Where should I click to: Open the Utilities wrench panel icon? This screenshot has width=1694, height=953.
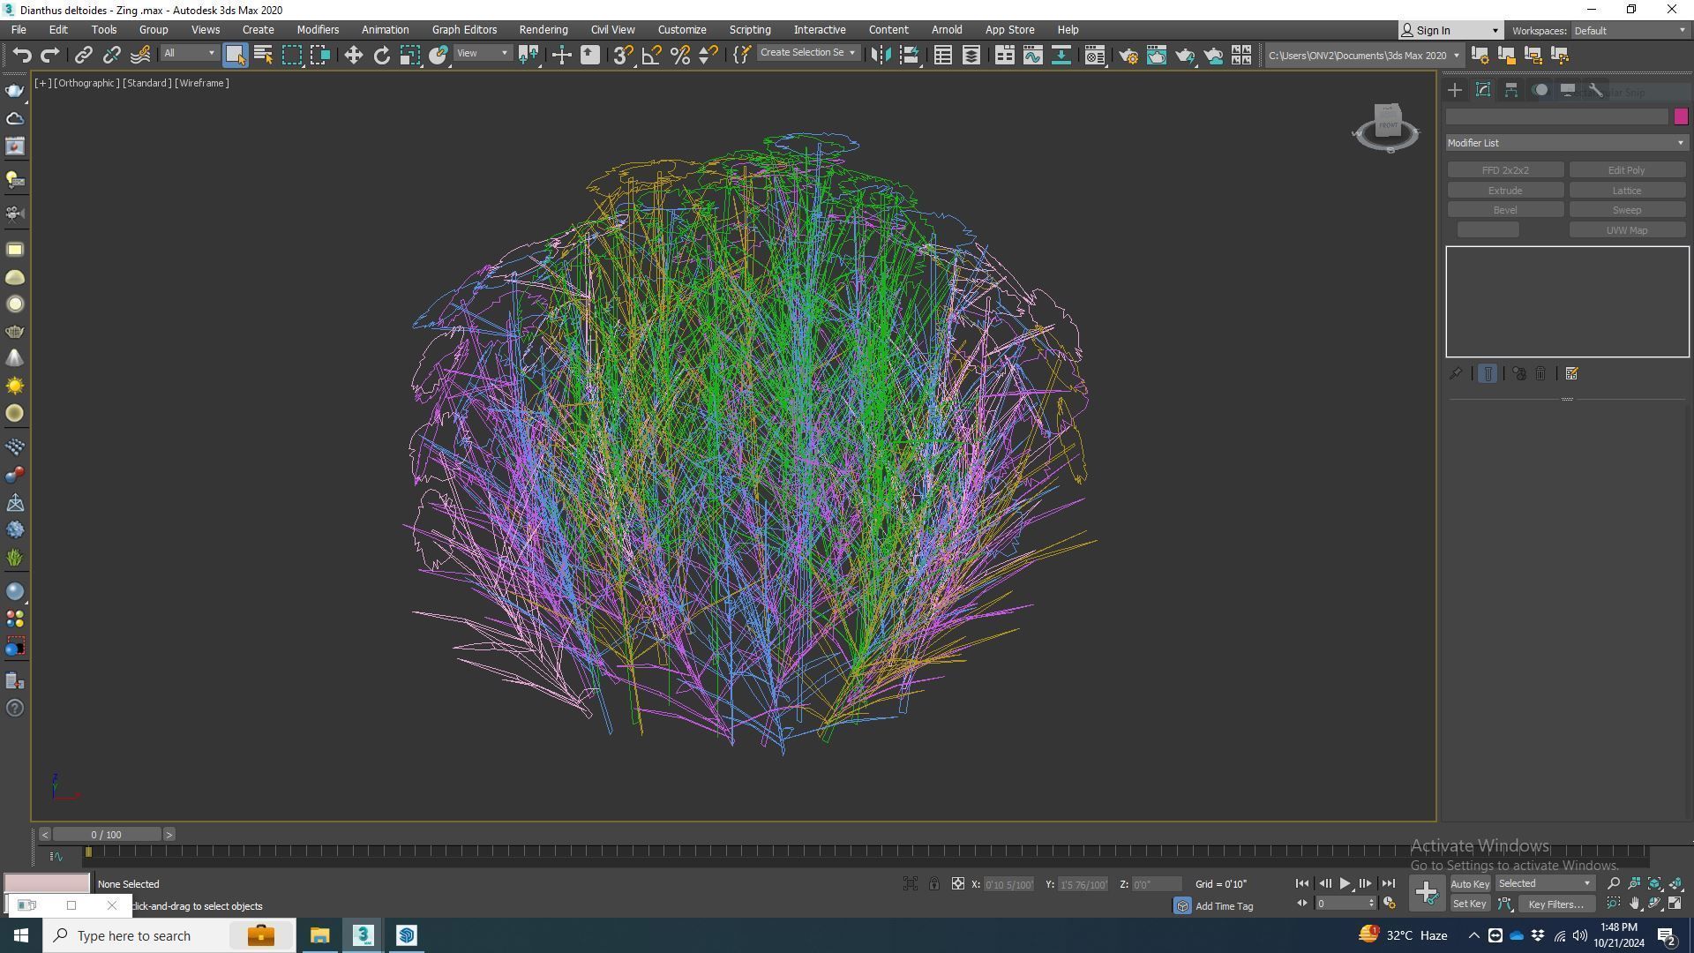[x=1595, y=91]
